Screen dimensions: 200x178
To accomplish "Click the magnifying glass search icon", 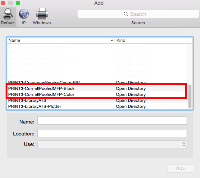I will (x=126, y=14).
